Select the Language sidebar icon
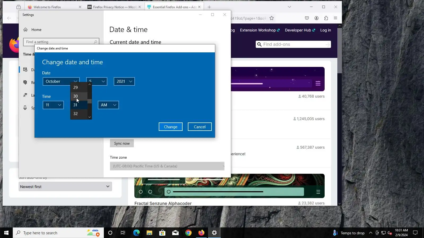 point(25,95)
